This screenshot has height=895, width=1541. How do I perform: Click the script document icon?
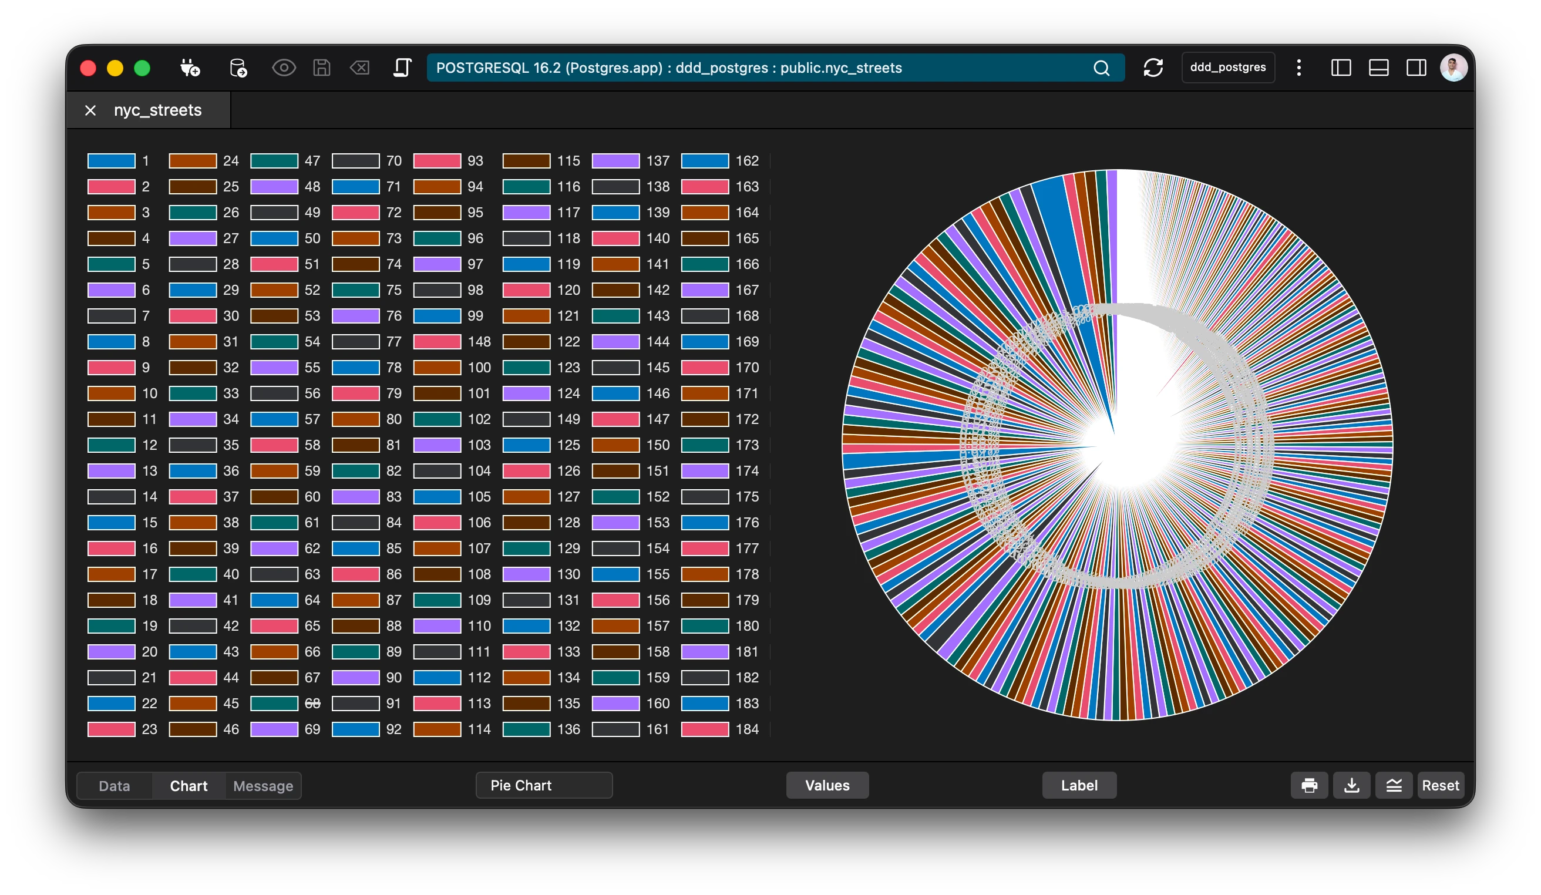tap(402, 68)
